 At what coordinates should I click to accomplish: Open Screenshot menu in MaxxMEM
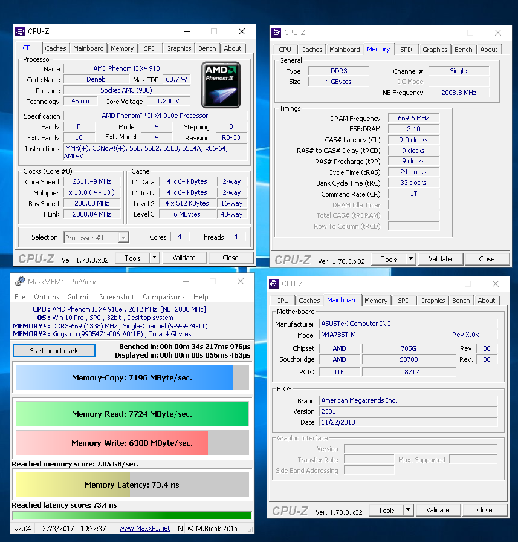pyautogui.click(x=117, y=297)
